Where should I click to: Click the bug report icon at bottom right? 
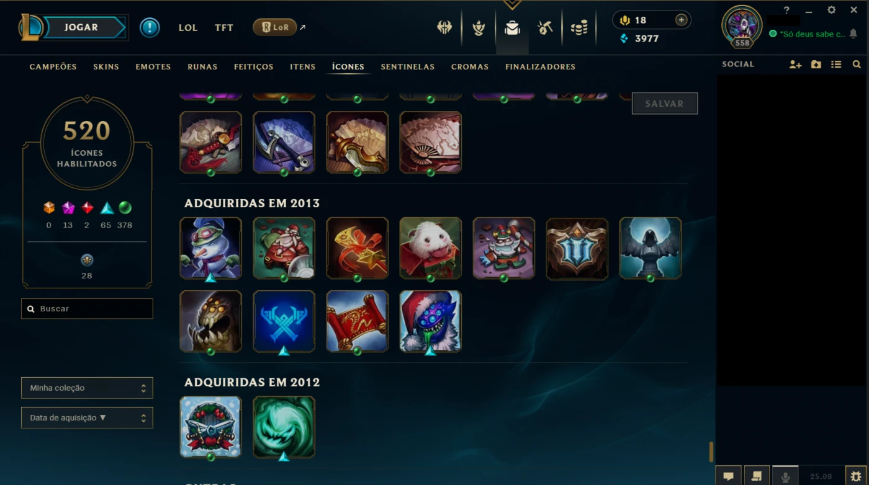[x=857, y=476]
